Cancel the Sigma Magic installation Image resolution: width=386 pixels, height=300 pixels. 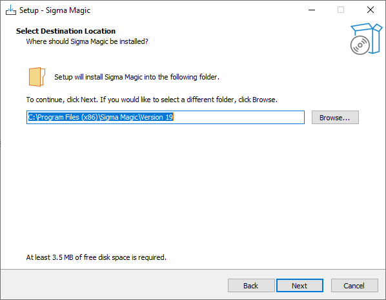[x=354, y=286]
